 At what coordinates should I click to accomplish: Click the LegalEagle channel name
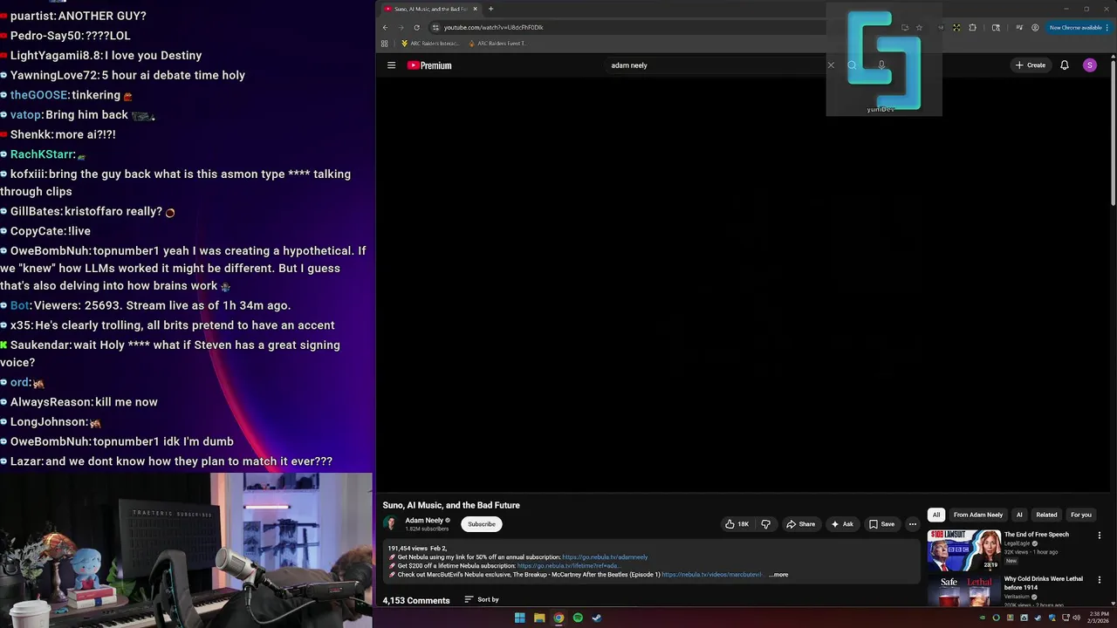pyautogui.click(x=1018, y=543)
